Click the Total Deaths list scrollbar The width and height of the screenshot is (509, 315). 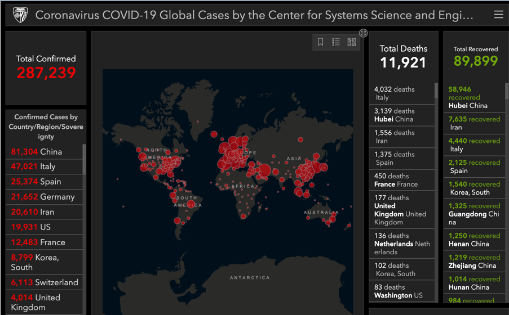tap(436, 91)
